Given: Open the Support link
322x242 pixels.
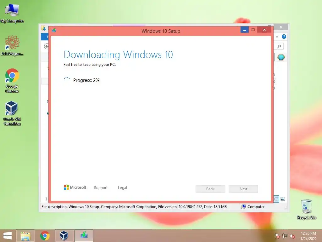Looking at the screenshot, I should 101,188.
